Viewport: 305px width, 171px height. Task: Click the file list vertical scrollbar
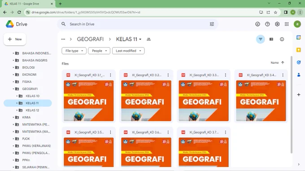291,105
